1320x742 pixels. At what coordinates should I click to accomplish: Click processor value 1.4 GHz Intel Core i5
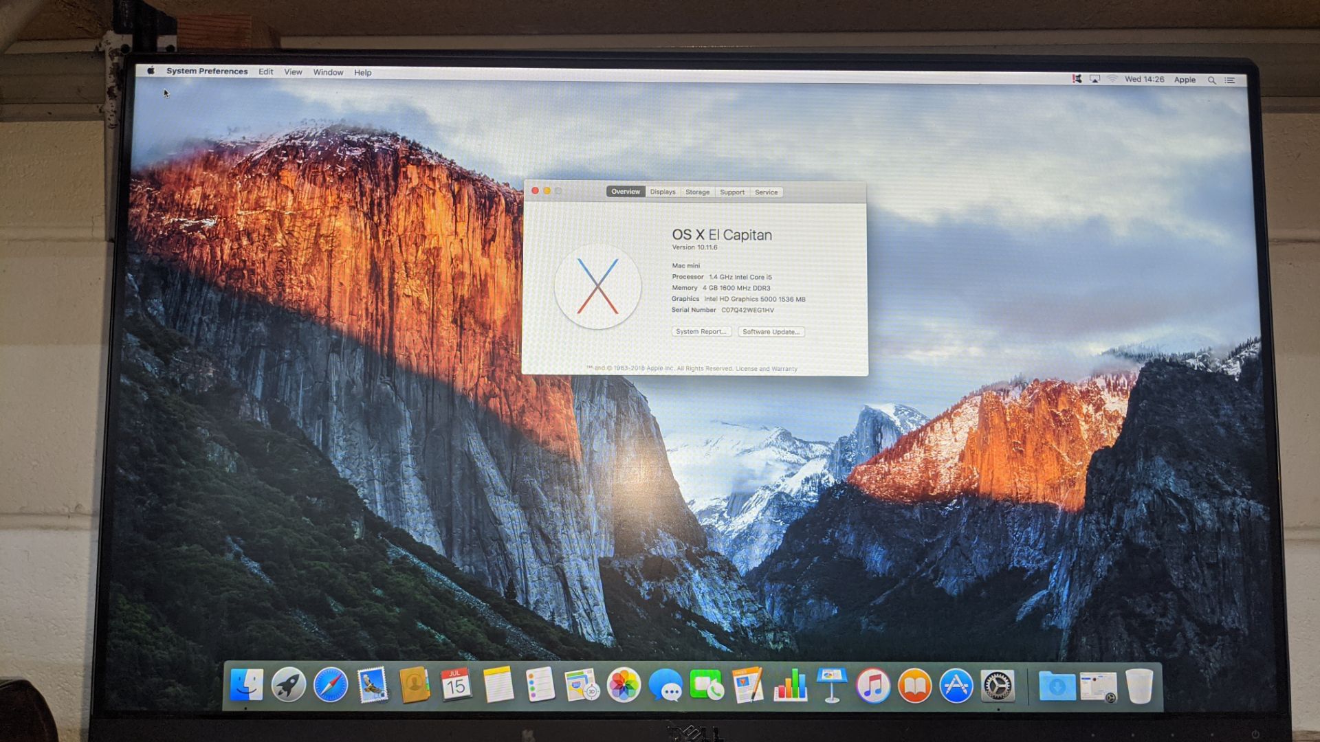click(740, 277)
